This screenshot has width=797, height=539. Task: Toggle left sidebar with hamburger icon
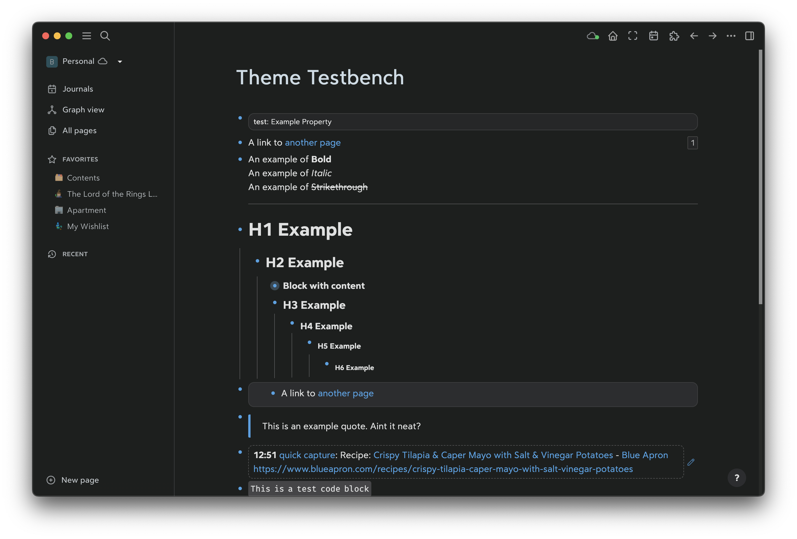click(86, 36)
